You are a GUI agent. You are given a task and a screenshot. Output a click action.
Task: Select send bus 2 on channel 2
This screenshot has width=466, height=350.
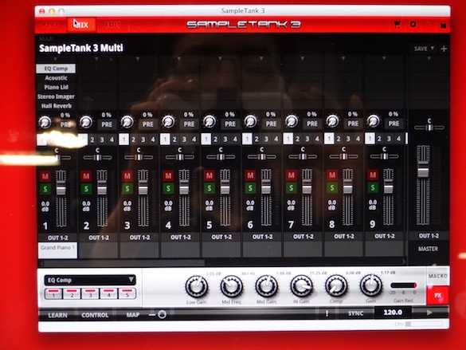[92, 140]
